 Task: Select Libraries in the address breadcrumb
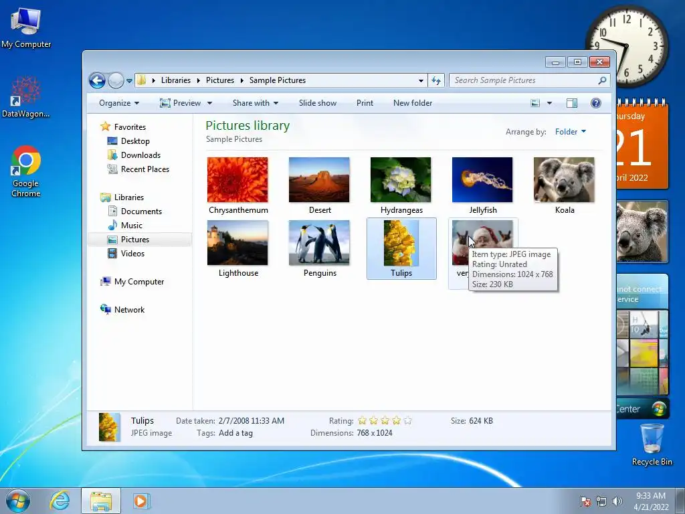(x=176, y=80)
